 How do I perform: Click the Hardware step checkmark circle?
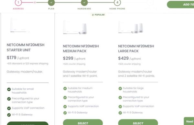[84, 3]
